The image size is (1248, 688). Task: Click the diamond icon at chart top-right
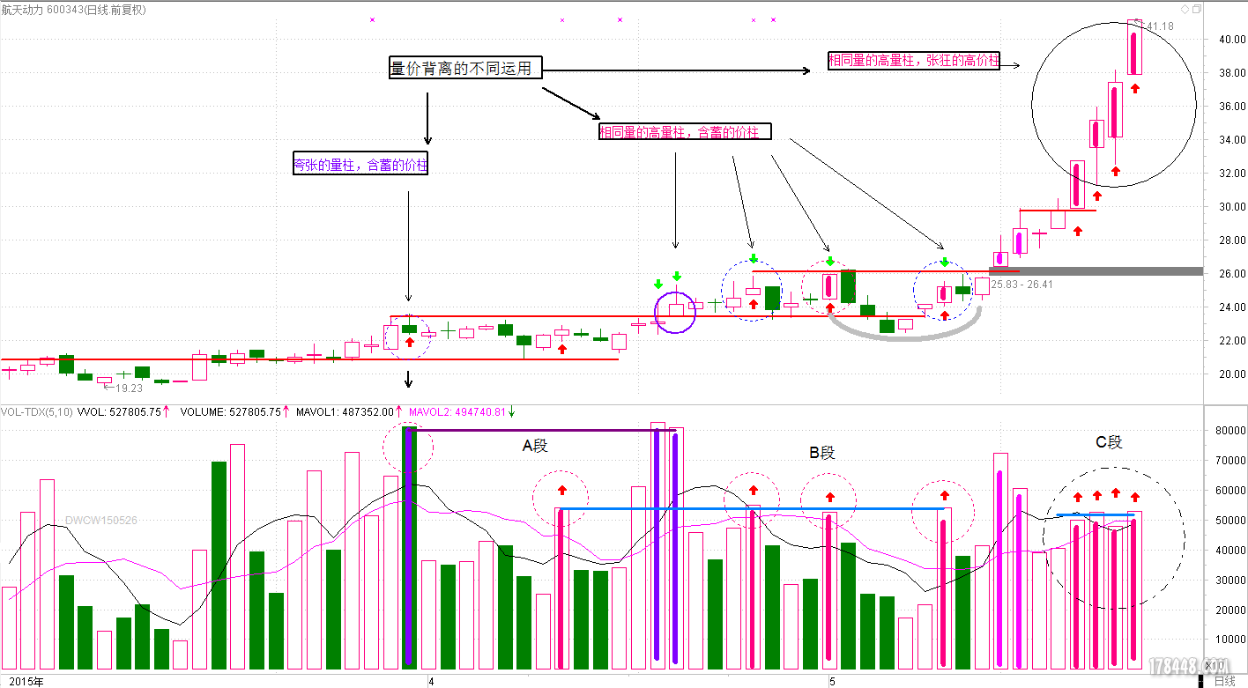1185,9
